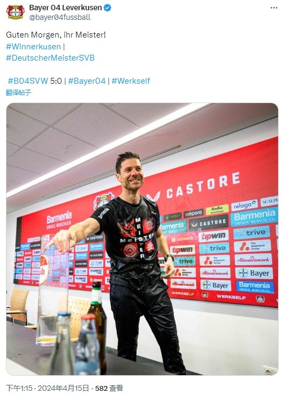The width and height of the screenshot is (284, 394).
Task: Open the @bayer04fussball handle link
Action: click(60, 17)
